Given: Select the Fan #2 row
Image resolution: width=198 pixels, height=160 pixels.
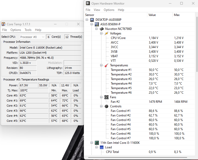Looking at the screenshot, I should click(139, 102).
